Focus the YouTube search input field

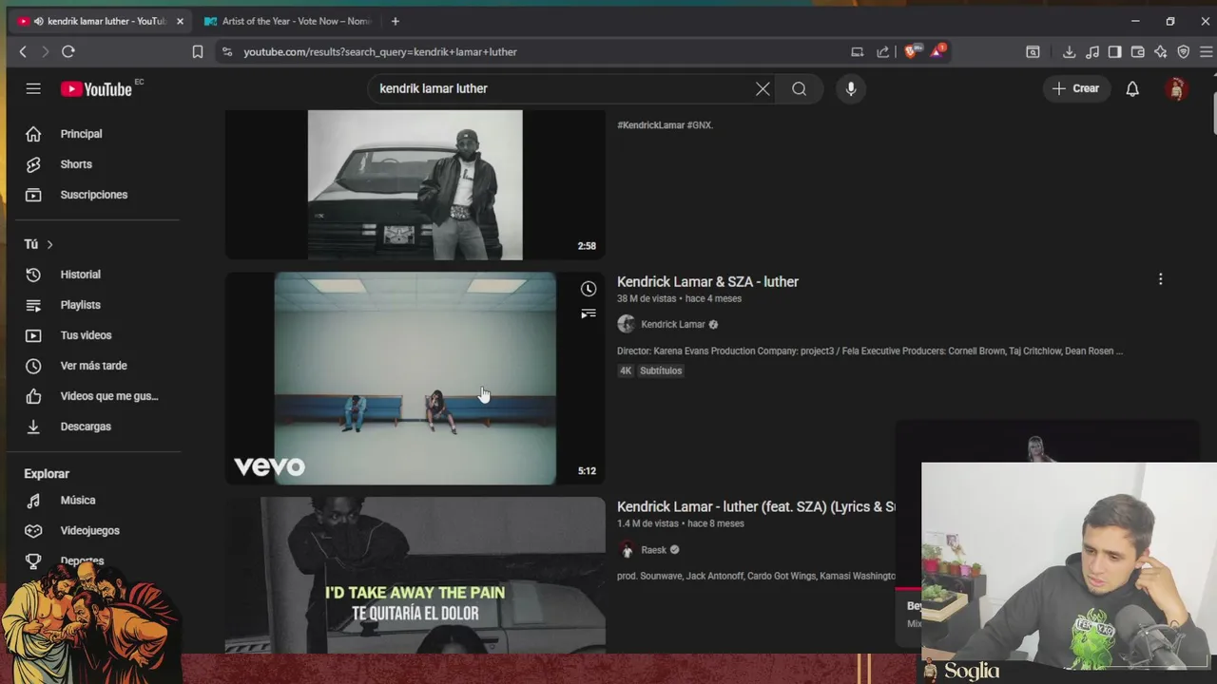(x=561, y=88)
